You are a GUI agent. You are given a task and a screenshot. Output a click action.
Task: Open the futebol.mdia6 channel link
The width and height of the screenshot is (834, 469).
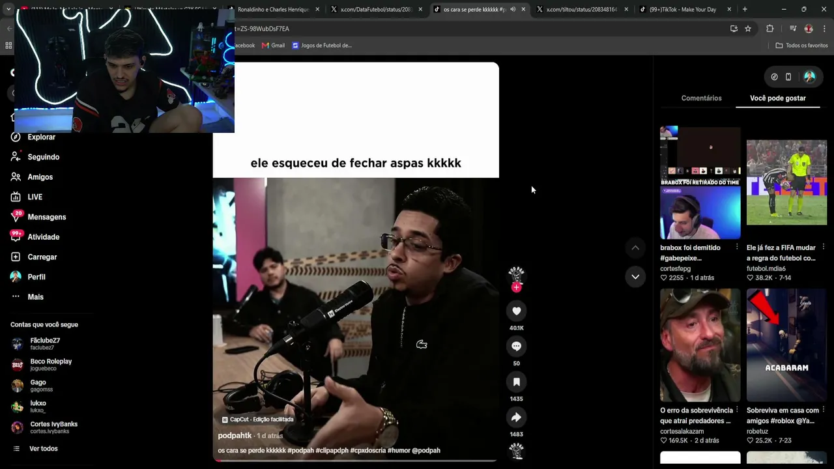point(766,268)
